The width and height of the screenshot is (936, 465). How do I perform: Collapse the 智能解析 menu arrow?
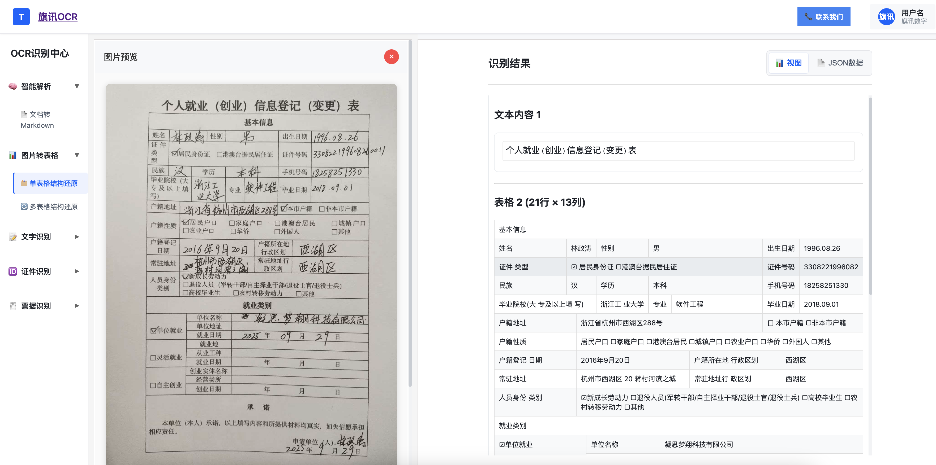pos(77,86)
